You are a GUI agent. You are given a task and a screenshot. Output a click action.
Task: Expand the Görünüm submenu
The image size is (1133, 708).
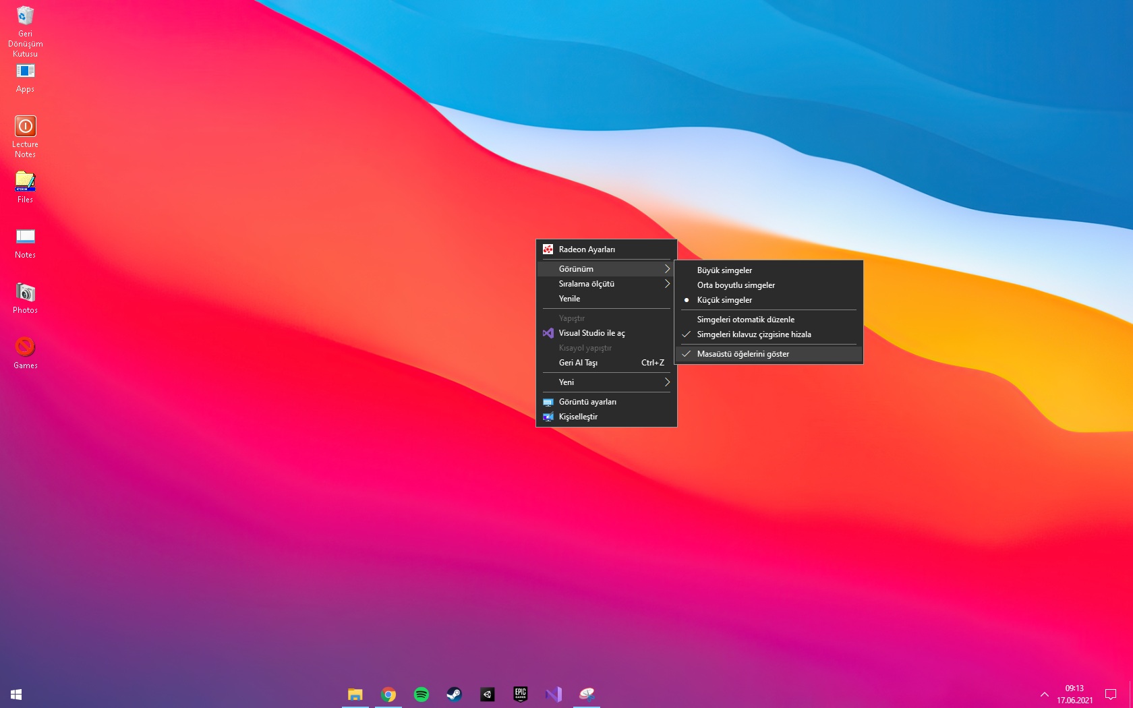click(606, 269)
